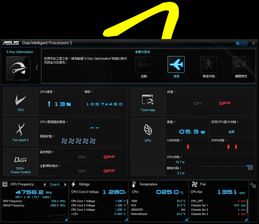Click the ASUS logo

[11, 43]
